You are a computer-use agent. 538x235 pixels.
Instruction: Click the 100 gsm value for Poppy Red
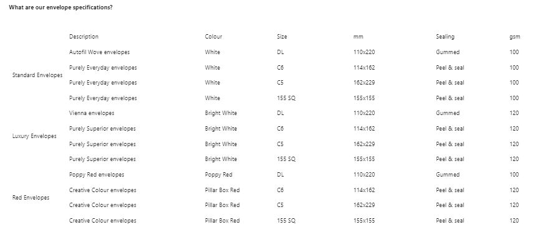[x=514, y=175]
